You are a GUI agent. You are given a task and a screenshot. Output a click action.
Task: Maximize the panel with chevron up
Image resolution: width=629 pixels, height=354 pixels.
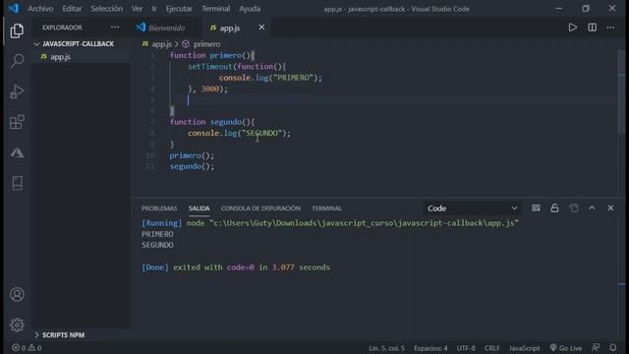(592, 207)
